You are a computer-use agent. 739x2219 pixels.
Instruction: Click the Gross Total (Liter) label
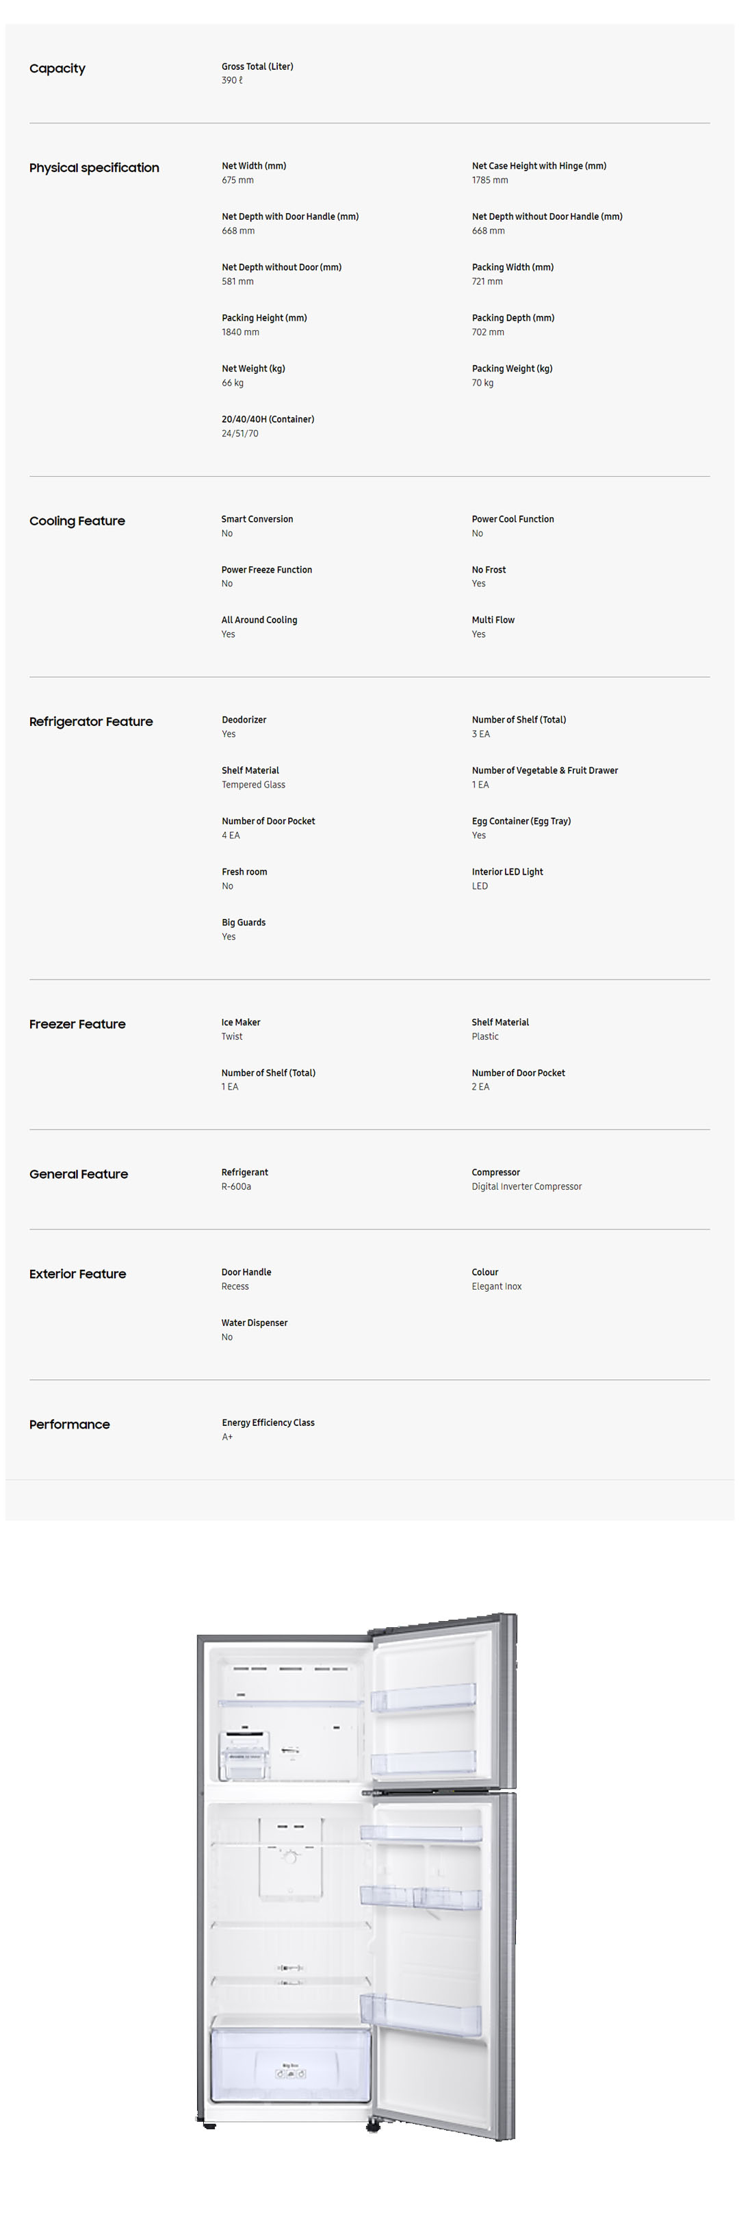tap(257, 66)
